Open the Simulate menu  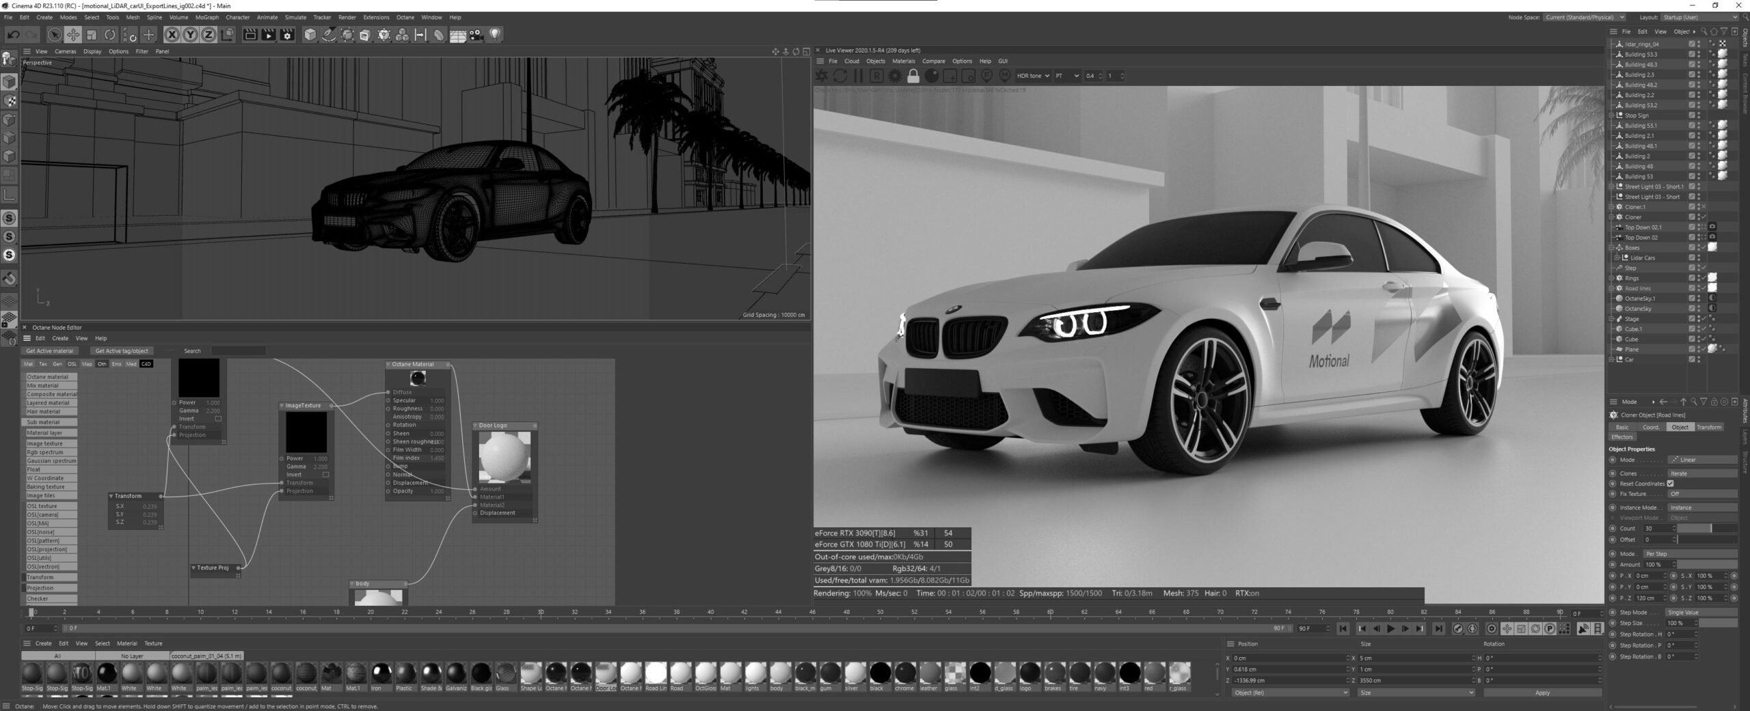click(x=295, y=17)
